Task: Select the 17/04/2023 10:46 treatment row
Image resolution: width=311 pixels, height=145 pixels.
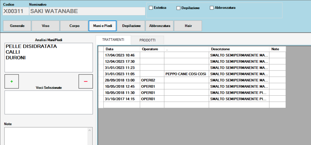Action: point(121,55)
